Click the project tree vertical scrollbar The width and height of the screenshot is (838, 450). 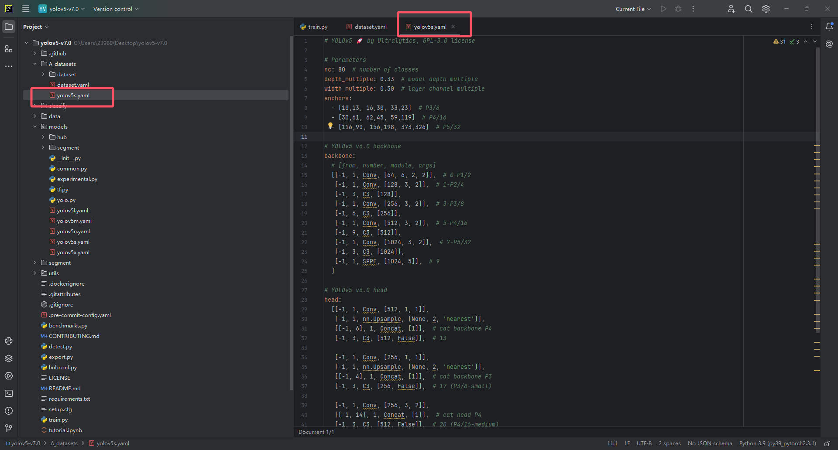291,214
